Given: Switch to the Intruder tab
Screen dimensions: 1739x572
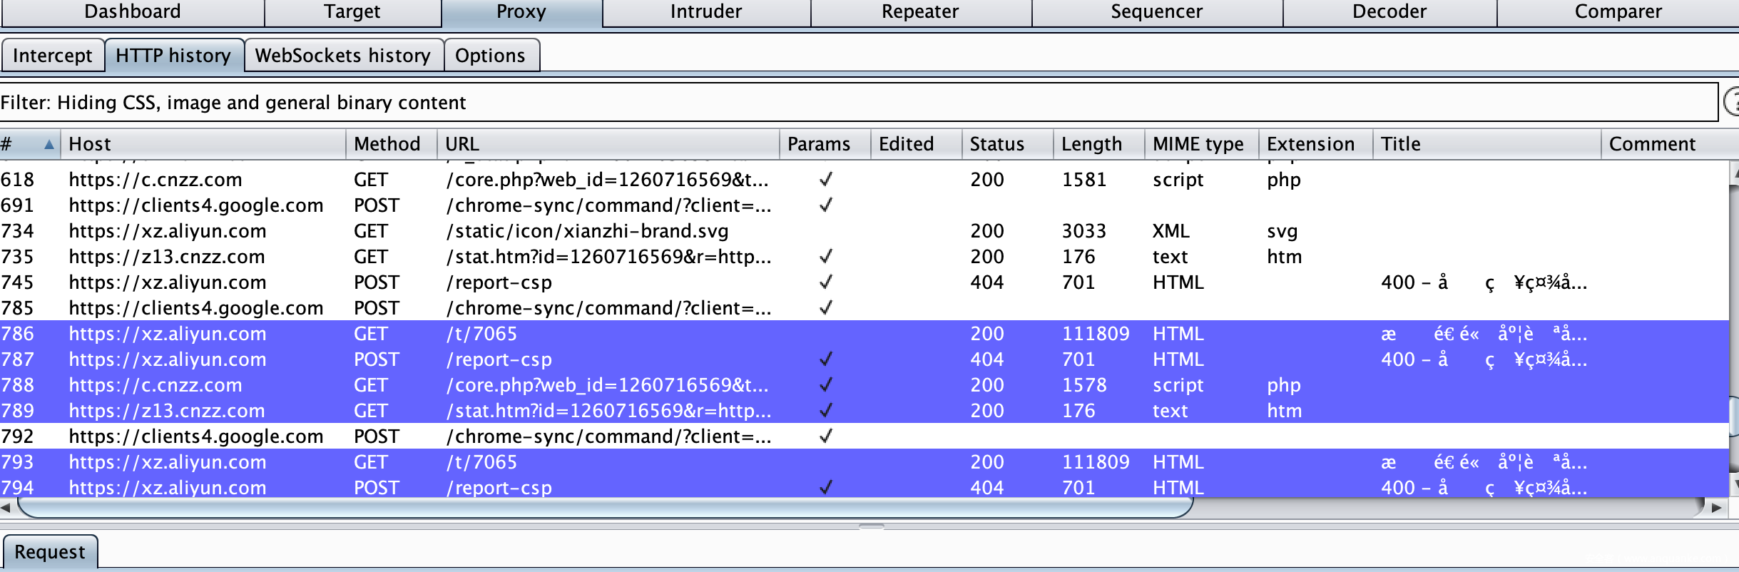Looking at the screenshot, I should tap(705, 12).
